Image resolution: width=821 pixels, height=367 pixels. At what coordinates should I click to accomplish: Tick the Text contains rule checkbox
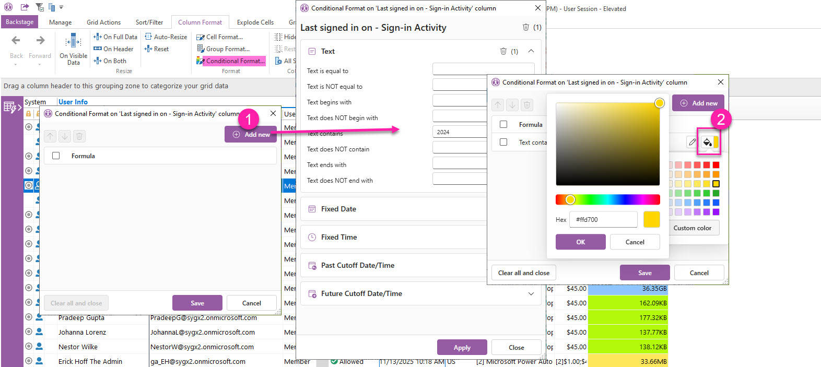[503, 142]
